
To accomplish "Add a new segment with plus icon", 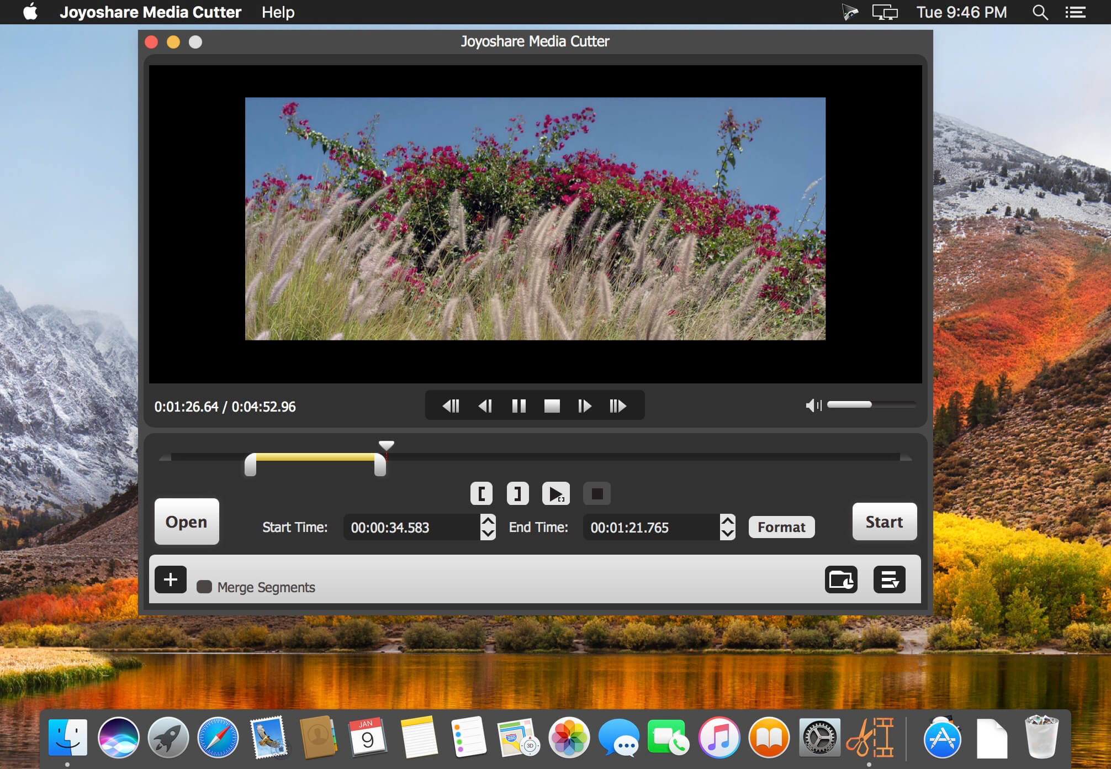I will pyautogui.click(x=171, y=580).
